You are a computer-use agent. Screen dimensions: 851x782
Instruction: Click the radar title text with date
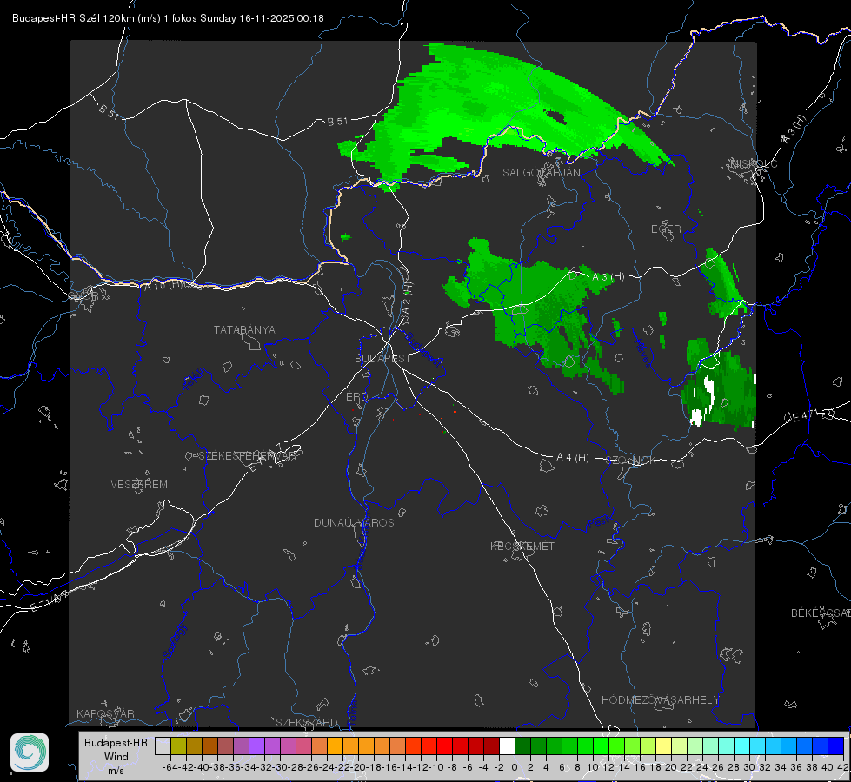pyautogui.click(x=168, y=18)
